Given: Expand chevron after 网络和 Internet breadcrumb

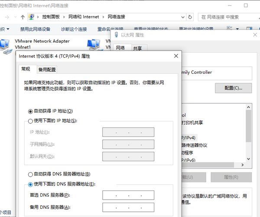Looking at the screenshot, I should point(103,17).
